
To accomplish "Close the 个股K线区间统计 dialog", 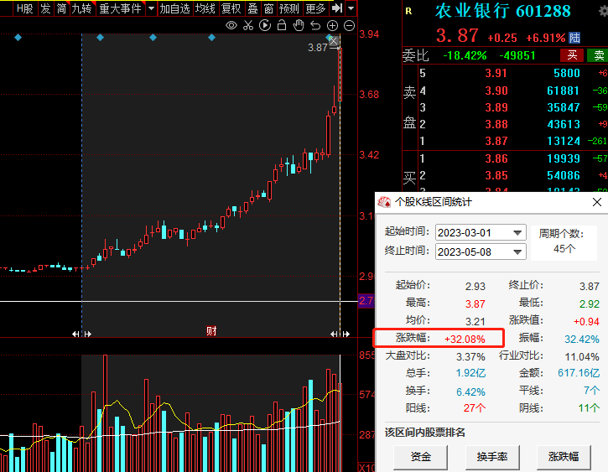I will click(x=597, y=202).
